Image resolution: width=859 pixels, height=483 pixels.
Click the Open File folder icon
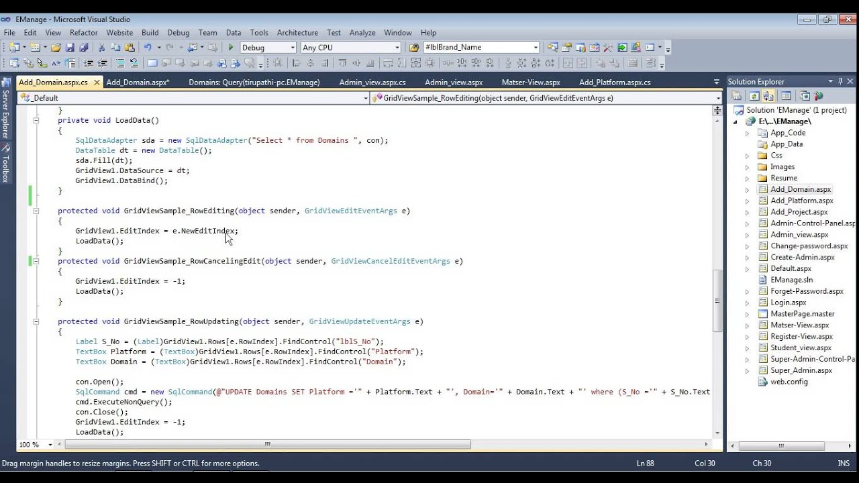pyautogui.click(x=56, y=48)
